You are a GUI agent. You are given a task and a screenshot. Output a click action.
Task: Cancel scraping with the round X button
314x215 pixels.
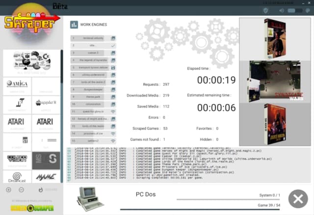point(298,199)
